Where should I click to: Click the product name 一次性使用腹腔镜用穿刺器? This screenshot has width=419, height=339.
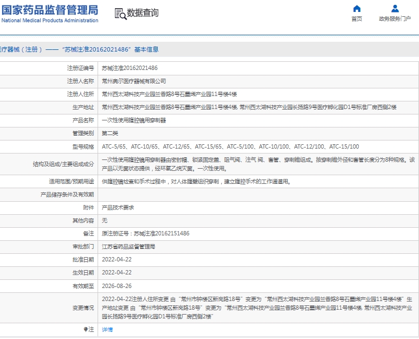point(134,120)
